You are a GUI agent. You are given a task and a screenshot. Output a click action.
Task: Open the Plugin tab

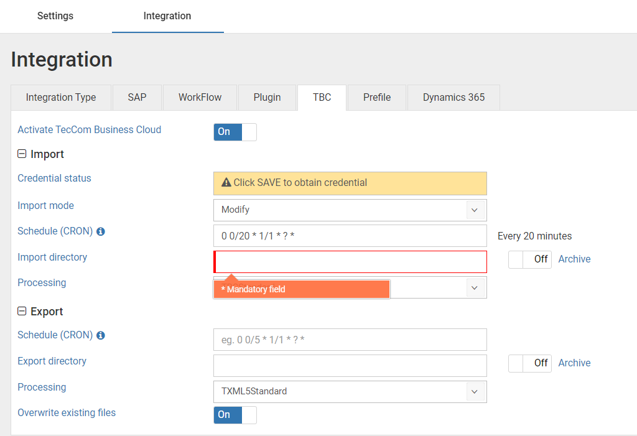tap(267, 98)
